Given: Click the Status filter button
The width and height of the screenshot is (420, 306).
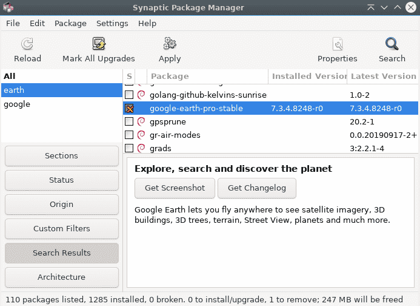Looking at the screenshot, I should click(62, 180).
